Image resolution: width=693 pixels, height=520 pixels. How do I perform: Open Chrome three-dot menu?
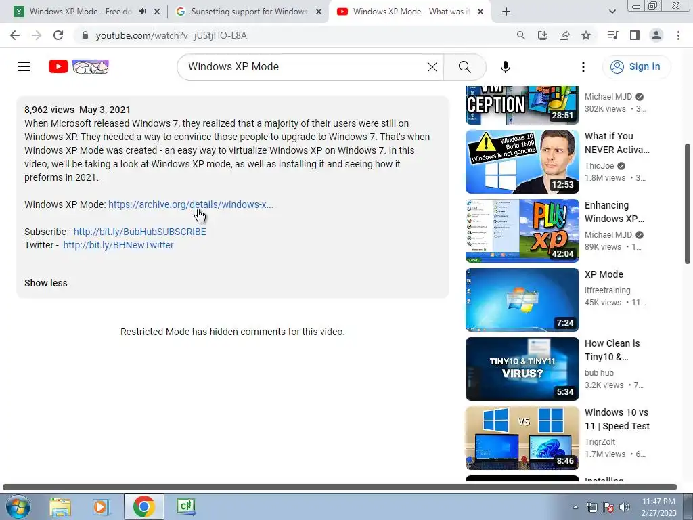click(678, 35)
